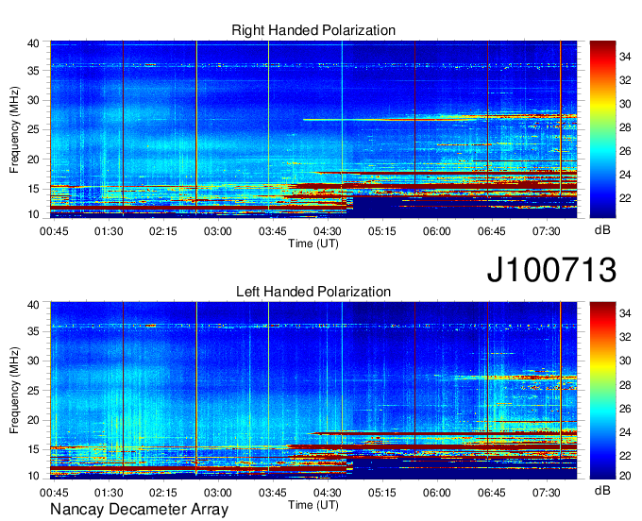
Task: Click the 34 dB tick on the upper color bar
Action: (x=625, y=57)
